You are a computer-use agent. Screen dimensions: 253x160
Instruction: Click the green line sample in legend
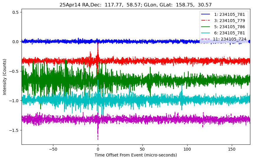[206, 27]
